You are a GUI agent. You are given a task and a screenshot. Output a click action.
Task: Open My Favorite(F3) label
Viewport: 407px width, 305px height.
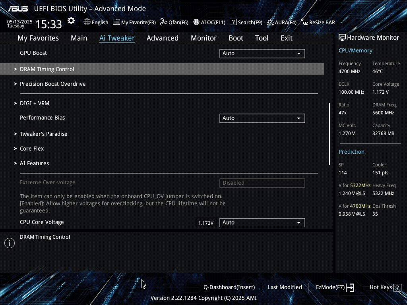[138, 23]
